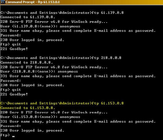Click the 'Connected to 61.139.0.8.' line
Screen dimensions: 163x140
tap(28, 17)
